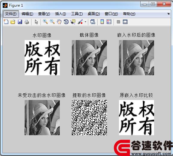Select the 嵌入水印后的图像 picture

(x=136, y=58)
